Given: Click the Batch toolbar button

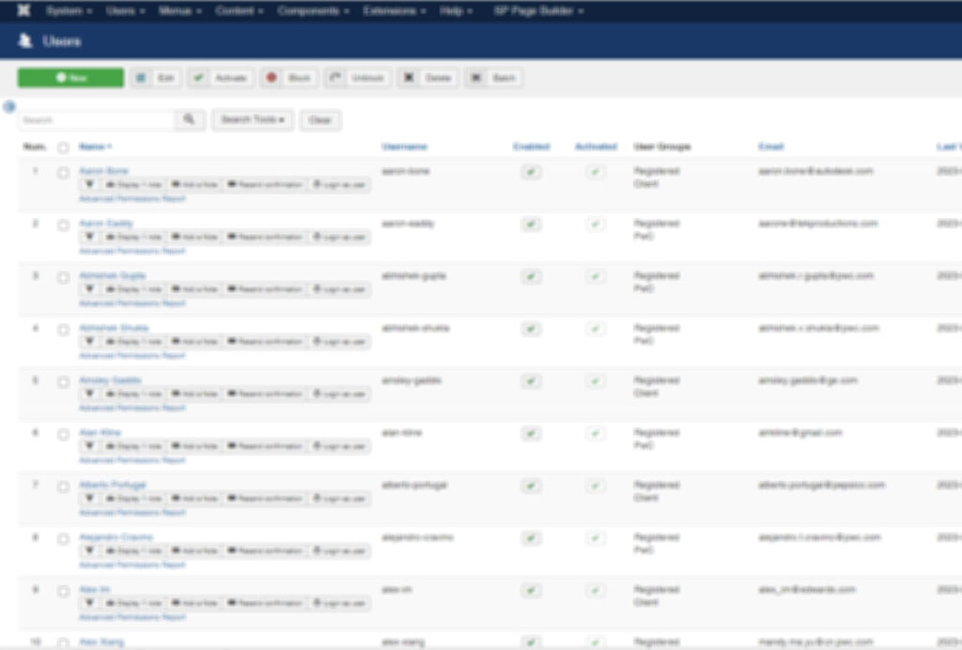Looking at the screenshot, I should [x=493, y=78].
